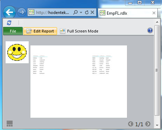Click the Edit Report button
This screenshot has width=162, height=130.
pyautogui.click(x=40, y=31)
